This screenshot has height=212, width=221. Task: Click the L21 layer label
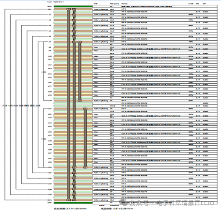(49, 109)
